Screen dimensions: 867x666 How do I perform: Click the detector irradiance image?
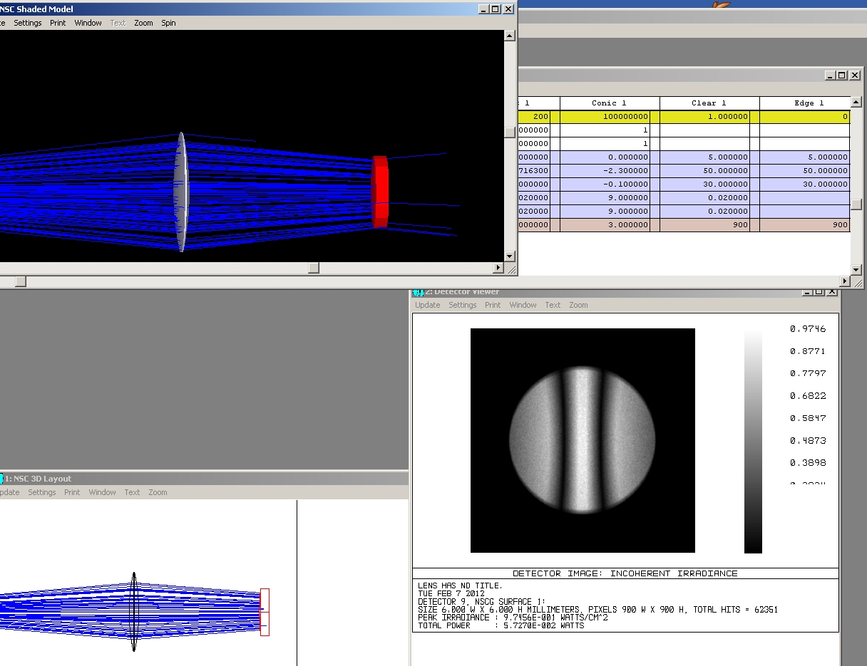(x=583, y=440)
